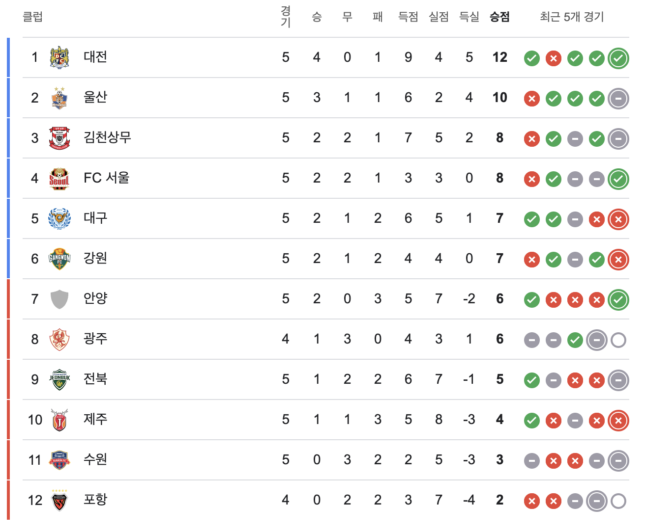Open the 대구 club crest
The height and width of the screenshot is (532, 645).
pyautogui.click(x=59, y=218)
